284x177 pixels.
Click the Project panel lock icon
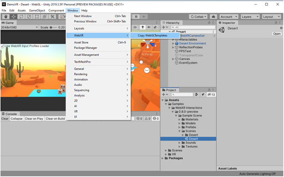209,90
